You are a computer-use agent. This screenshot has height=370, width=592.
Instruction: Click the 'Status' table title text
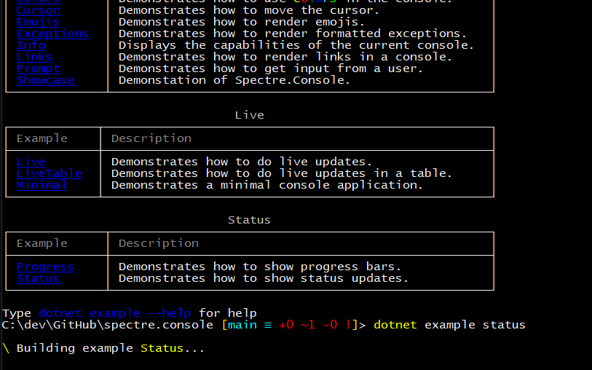click(249, 220)
